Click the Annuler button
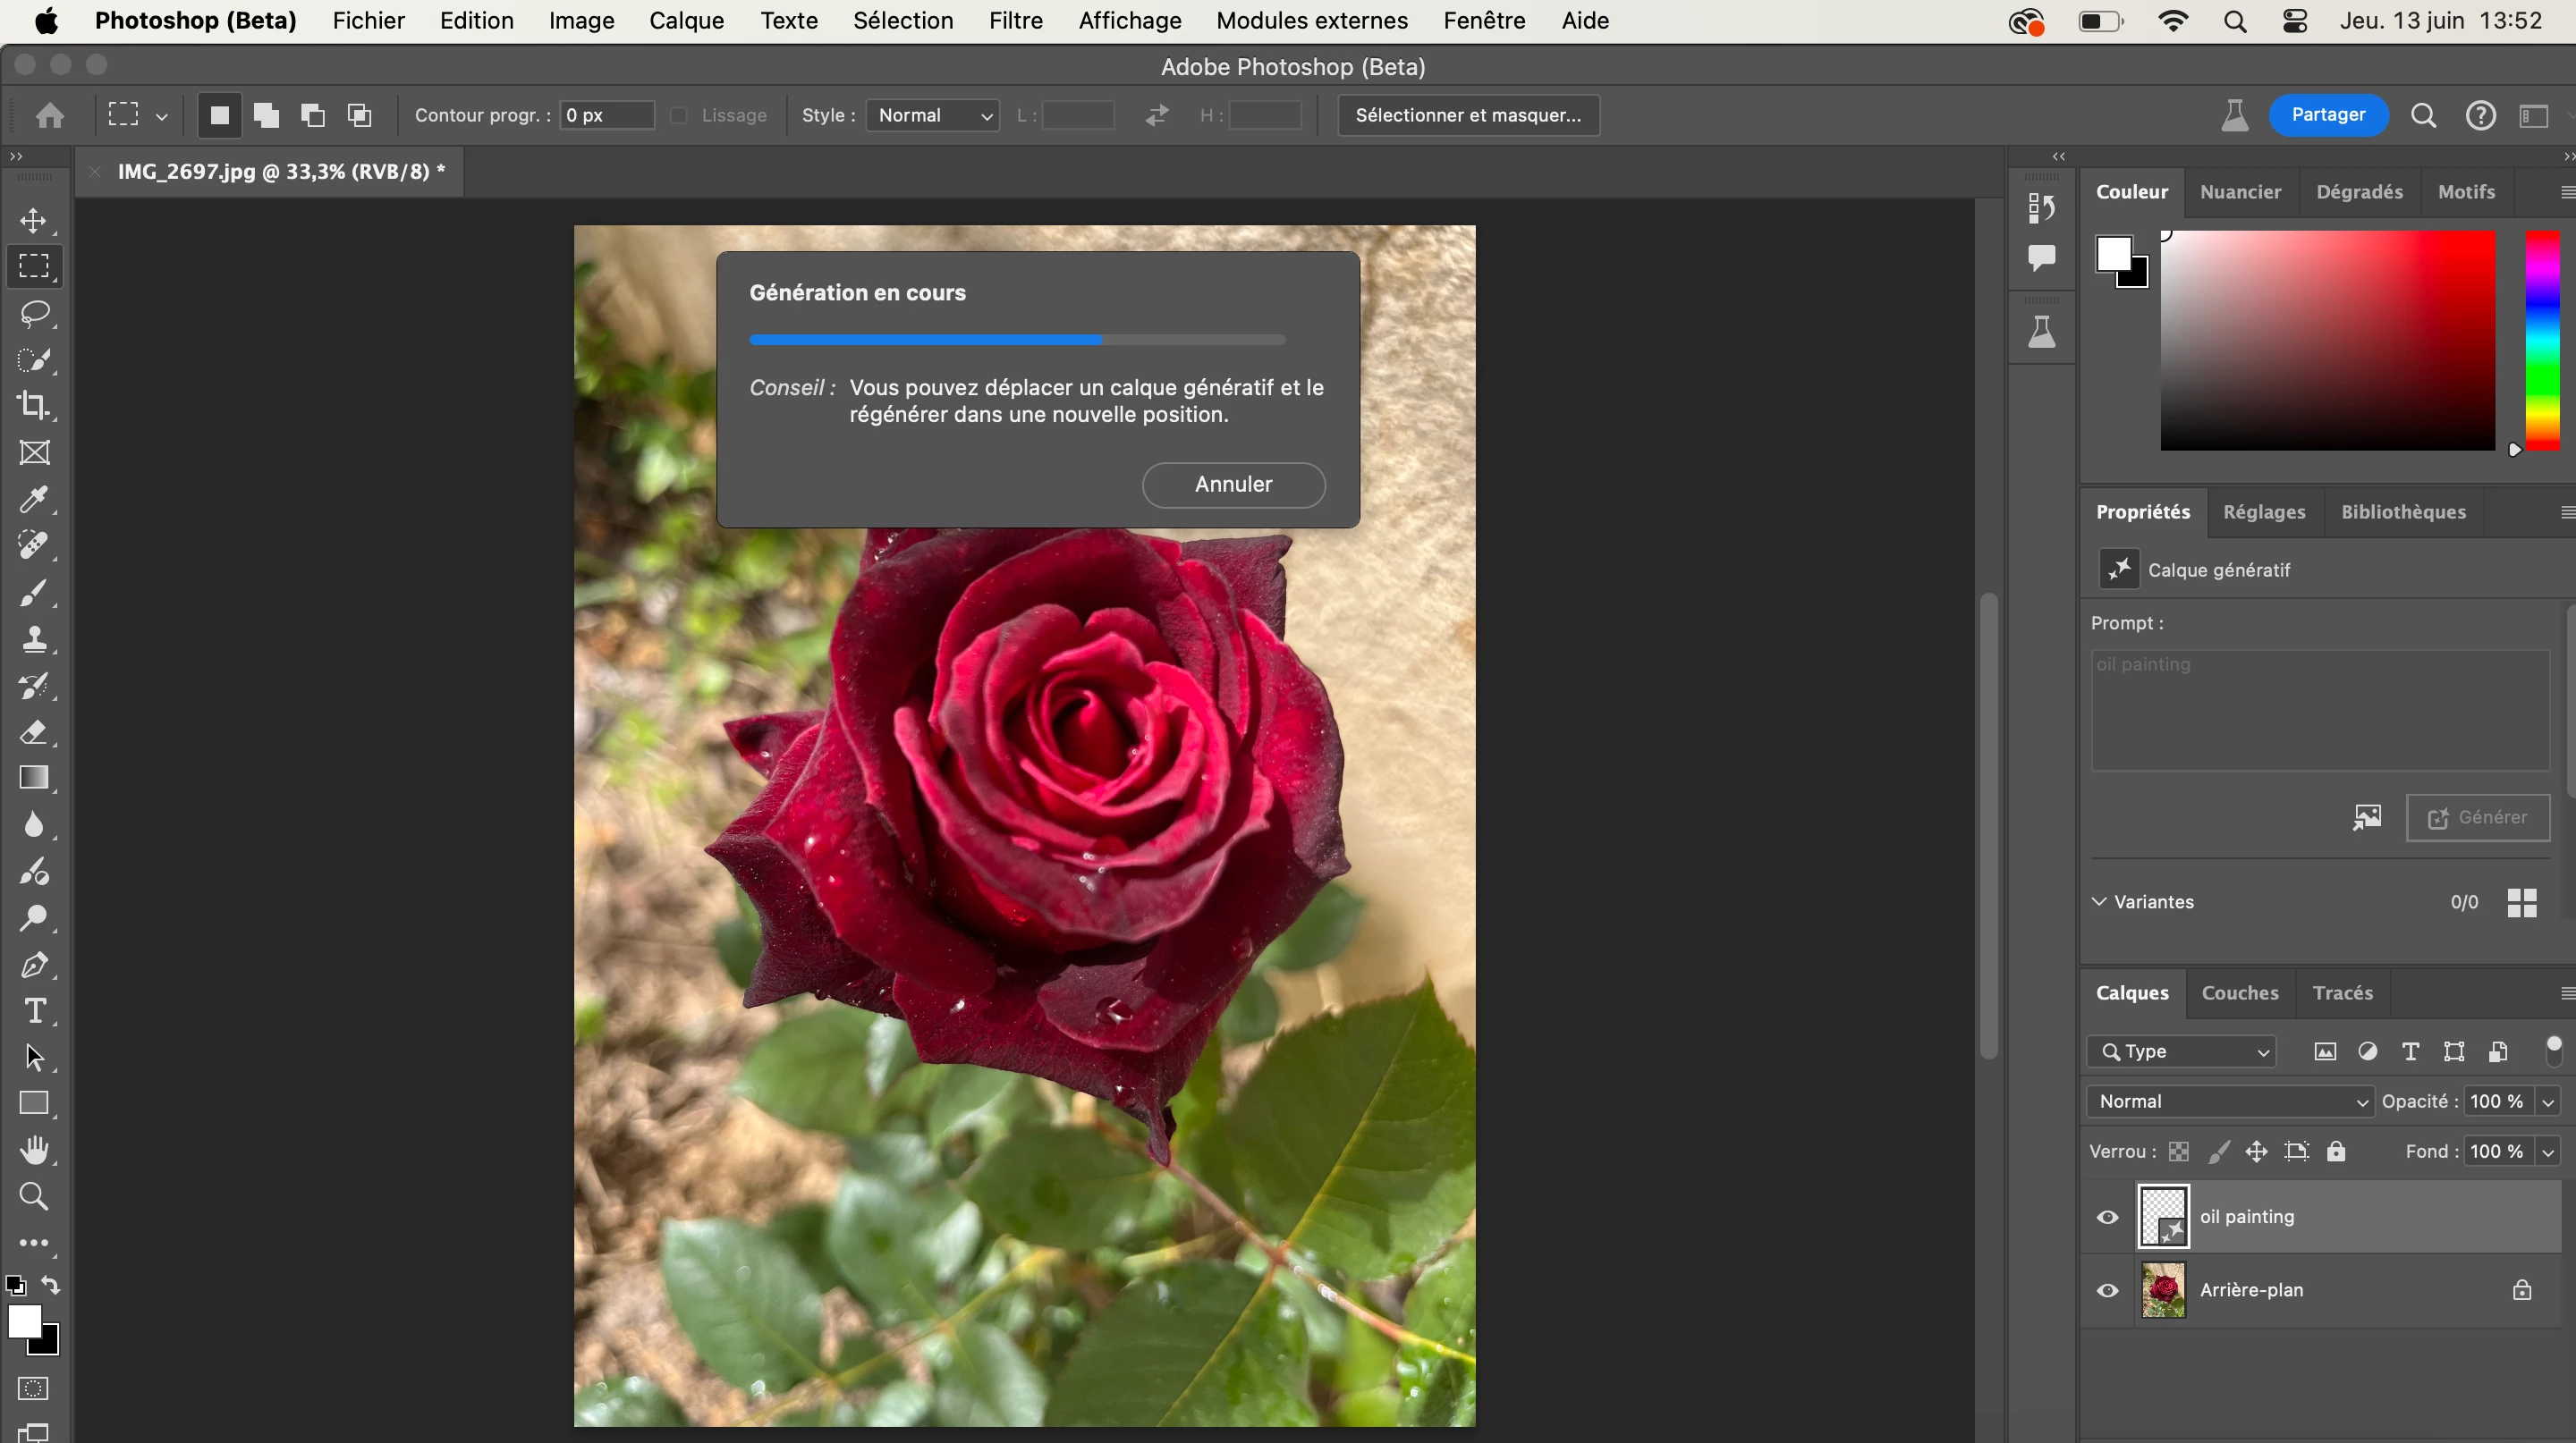This screenshot has height=1443, width=2576. coord(1233,485)
